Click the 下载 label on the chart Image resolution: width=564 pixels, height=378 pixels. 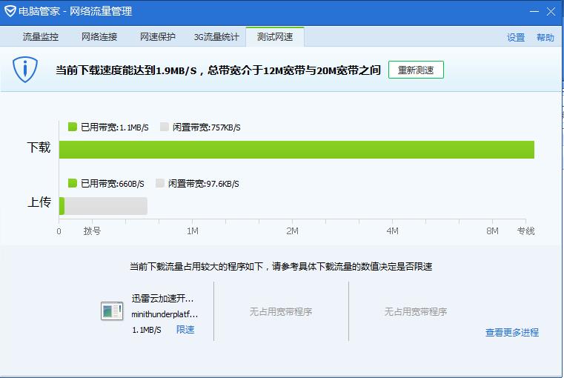coord(39,147)
